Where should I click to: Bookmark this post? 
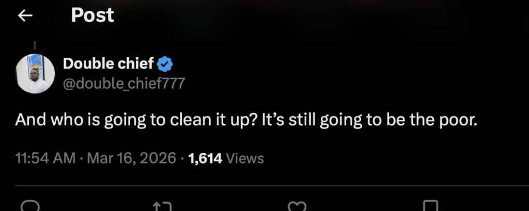pyautogui.click(x=430, y=207)
